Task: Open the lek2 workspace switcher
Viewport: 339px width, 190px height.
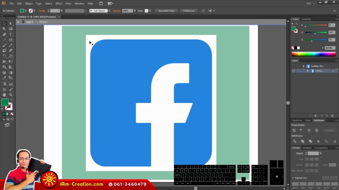Action: point(311,3)
